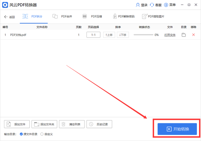Select 源文件目录 radio option
The image size is (201, 141).
(21, 134)
